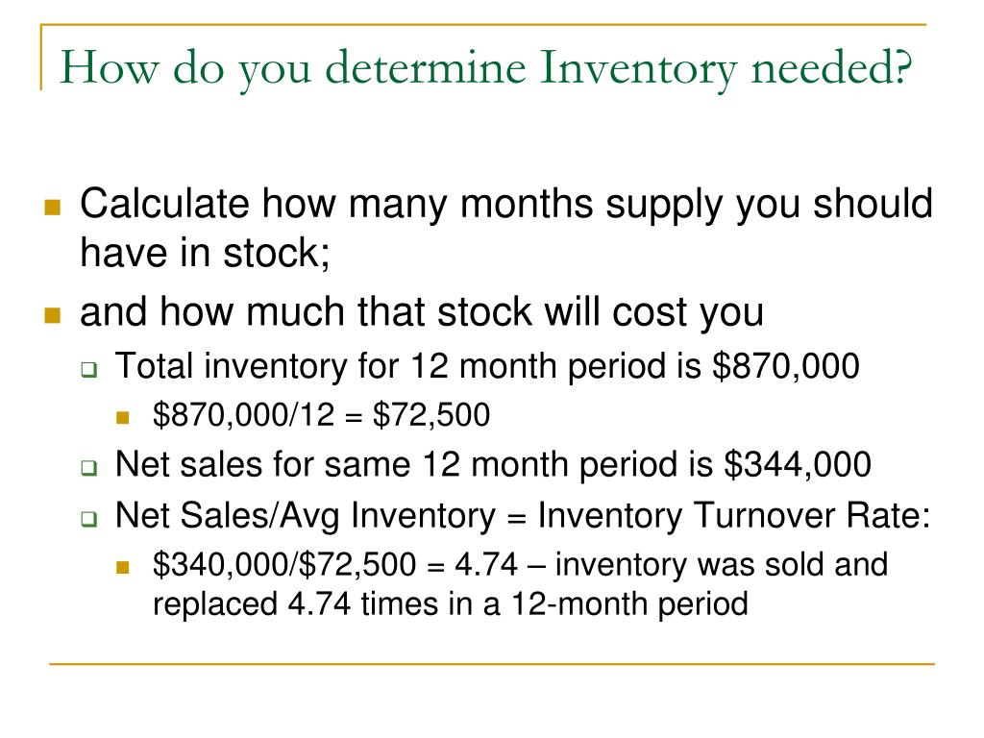This screenshot has height=738, width=984.
Task: Click the hollow square bullet before 'Total inventory'
Action: coord(89,369)
